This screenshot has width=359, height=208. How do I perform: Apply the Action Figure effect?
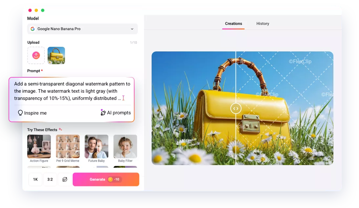39,146
